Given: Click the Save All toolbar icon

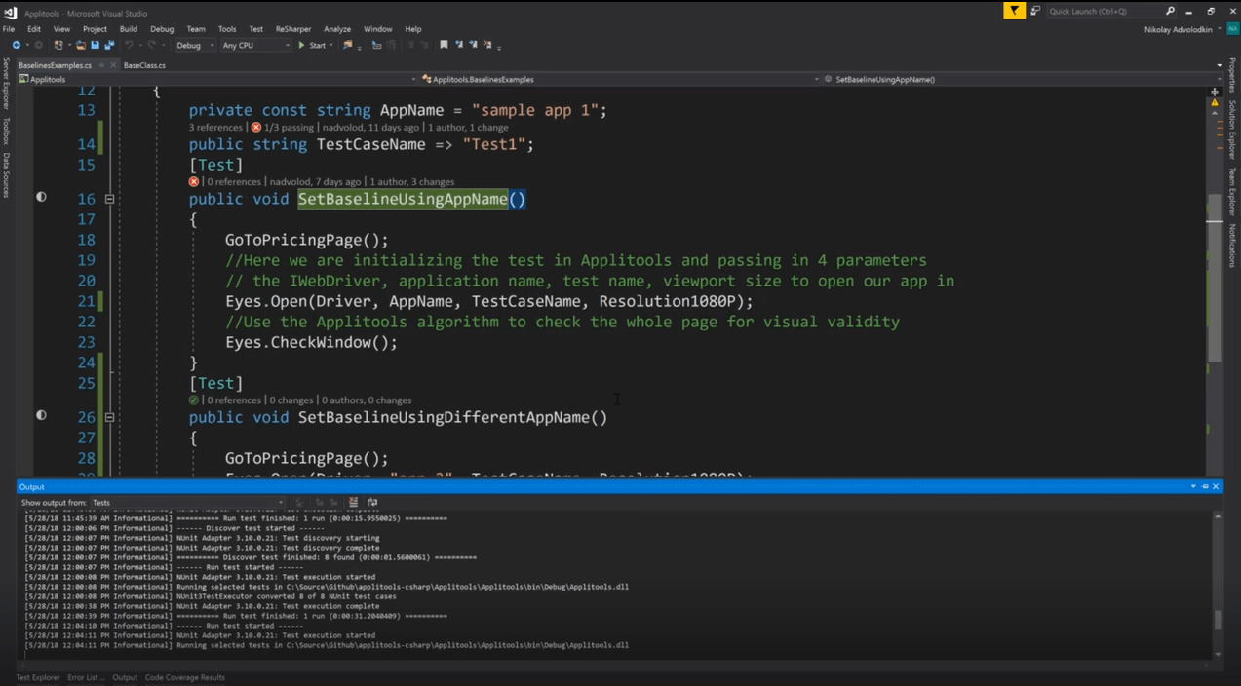Looking at the screenshot, I should tap(108, 45).
